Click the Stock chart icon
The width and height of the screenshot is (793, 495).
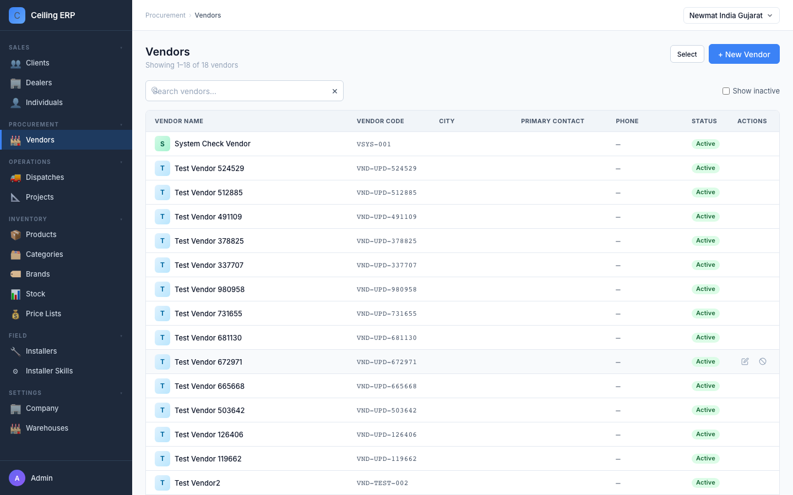click(x=15, y=294)
